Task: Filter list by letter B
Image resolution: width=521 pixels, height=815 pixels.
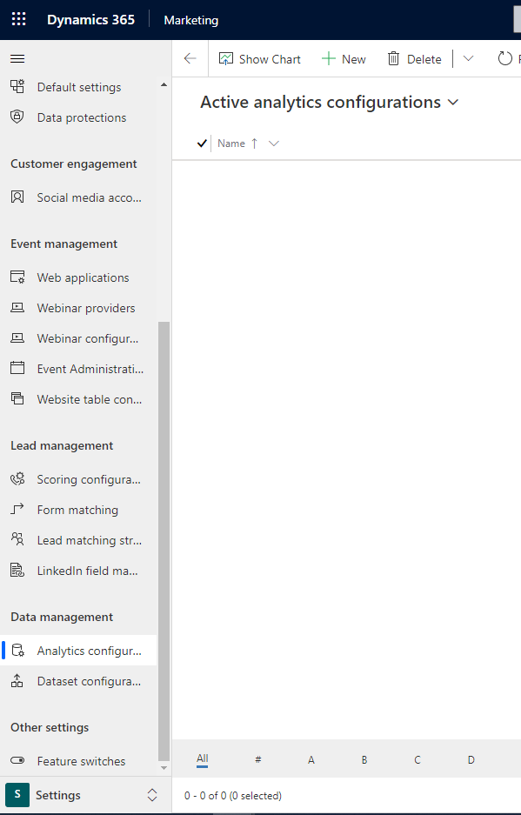Action: 364,760
